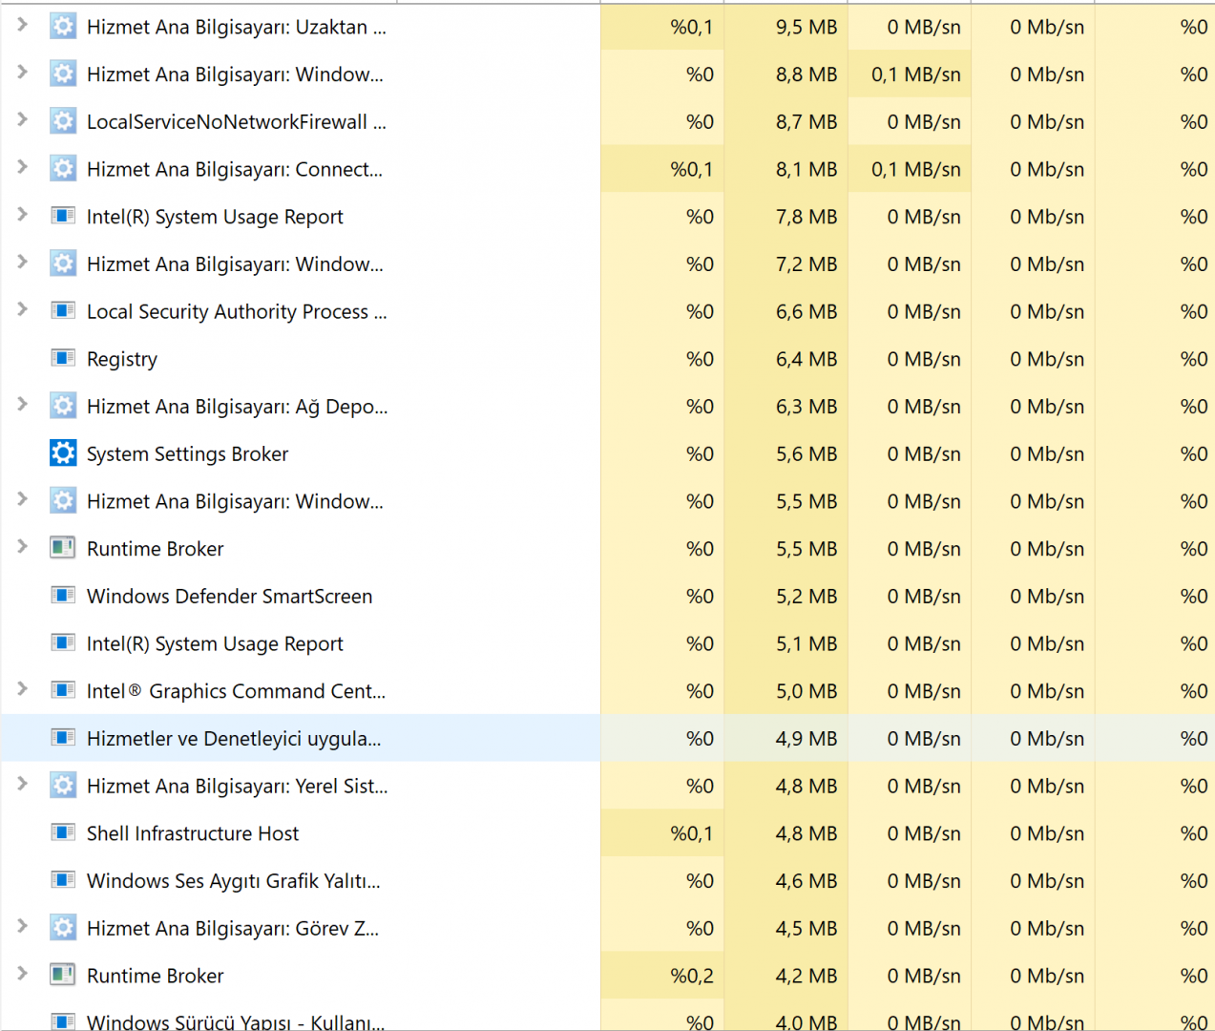Viewport: 1215px width, 1031px height.
Task: Click the gear icon of Hizmet Ana Bilgisayarı: Görev Z...
Action: pos(63,928)
